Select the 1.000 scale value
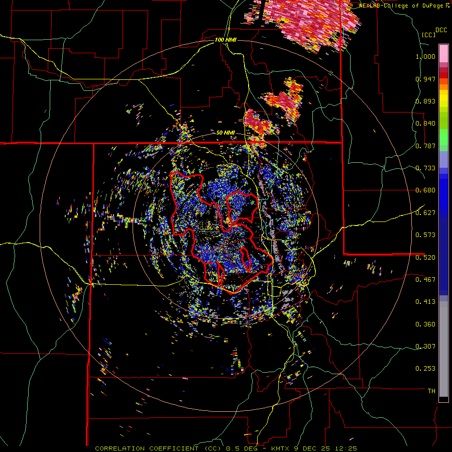Viewport: 452px width, 452px height. [x=425, y=56]
